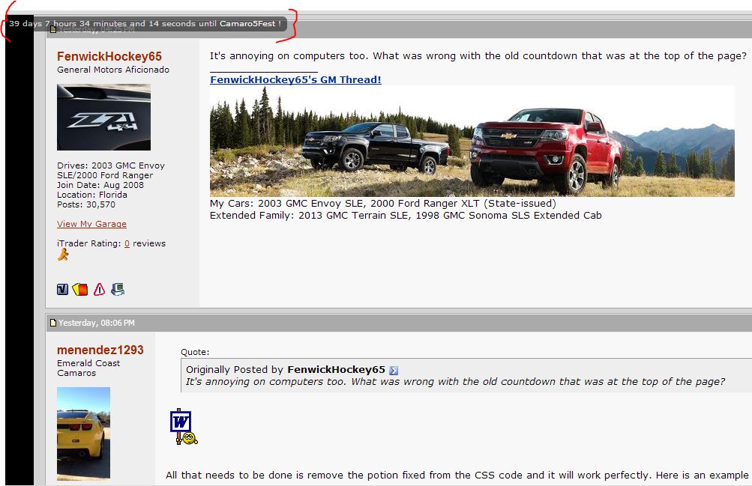Click the Word sign smiley icon

click(x=184, y=427)
